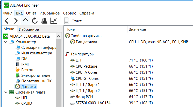Screen dimensions: 193x107
Task: Click the Датчики gauge icon in tree
Action: tap(18, 86)
